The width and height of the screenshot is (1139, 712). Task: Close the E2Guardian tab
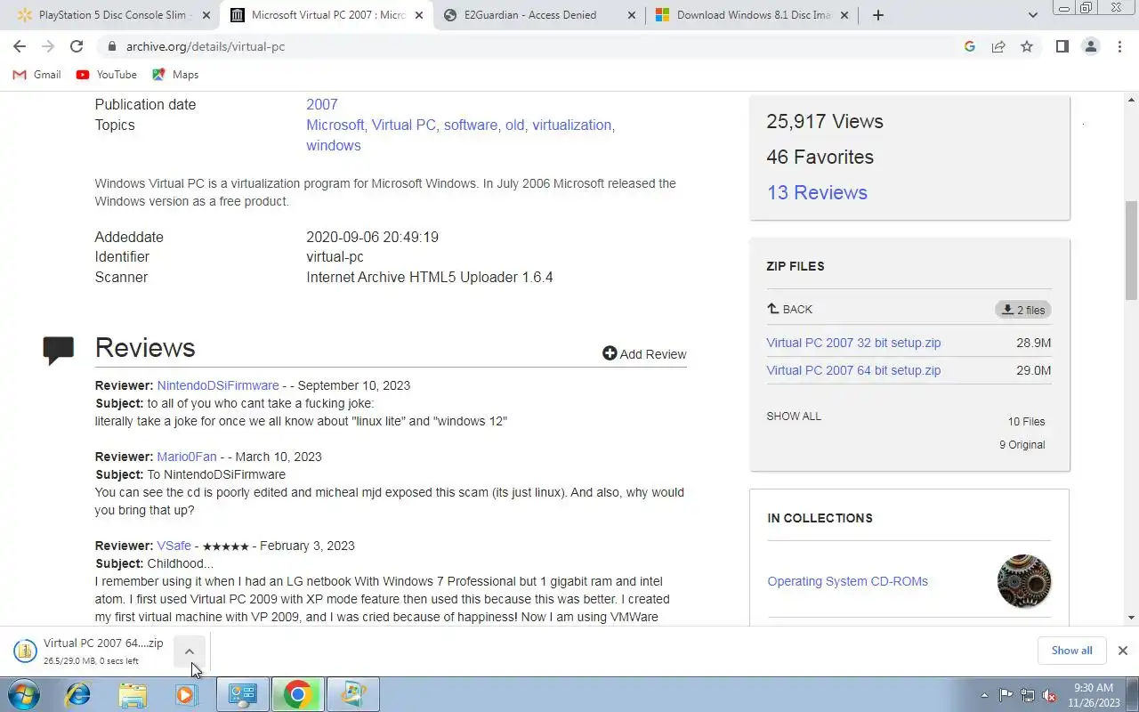[632, 15]
